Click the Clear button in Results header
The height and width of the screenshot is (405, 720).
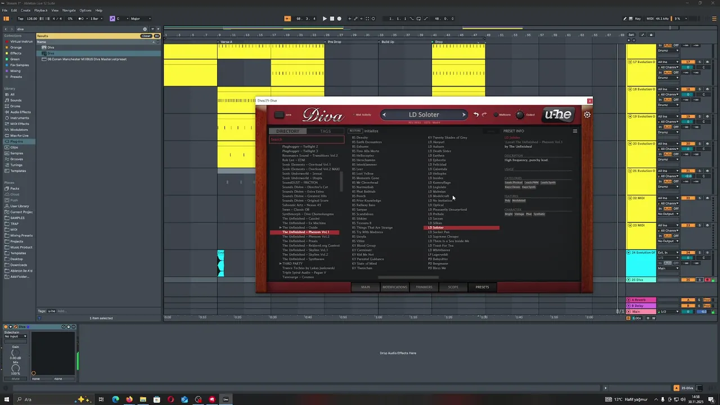point(146,36)
